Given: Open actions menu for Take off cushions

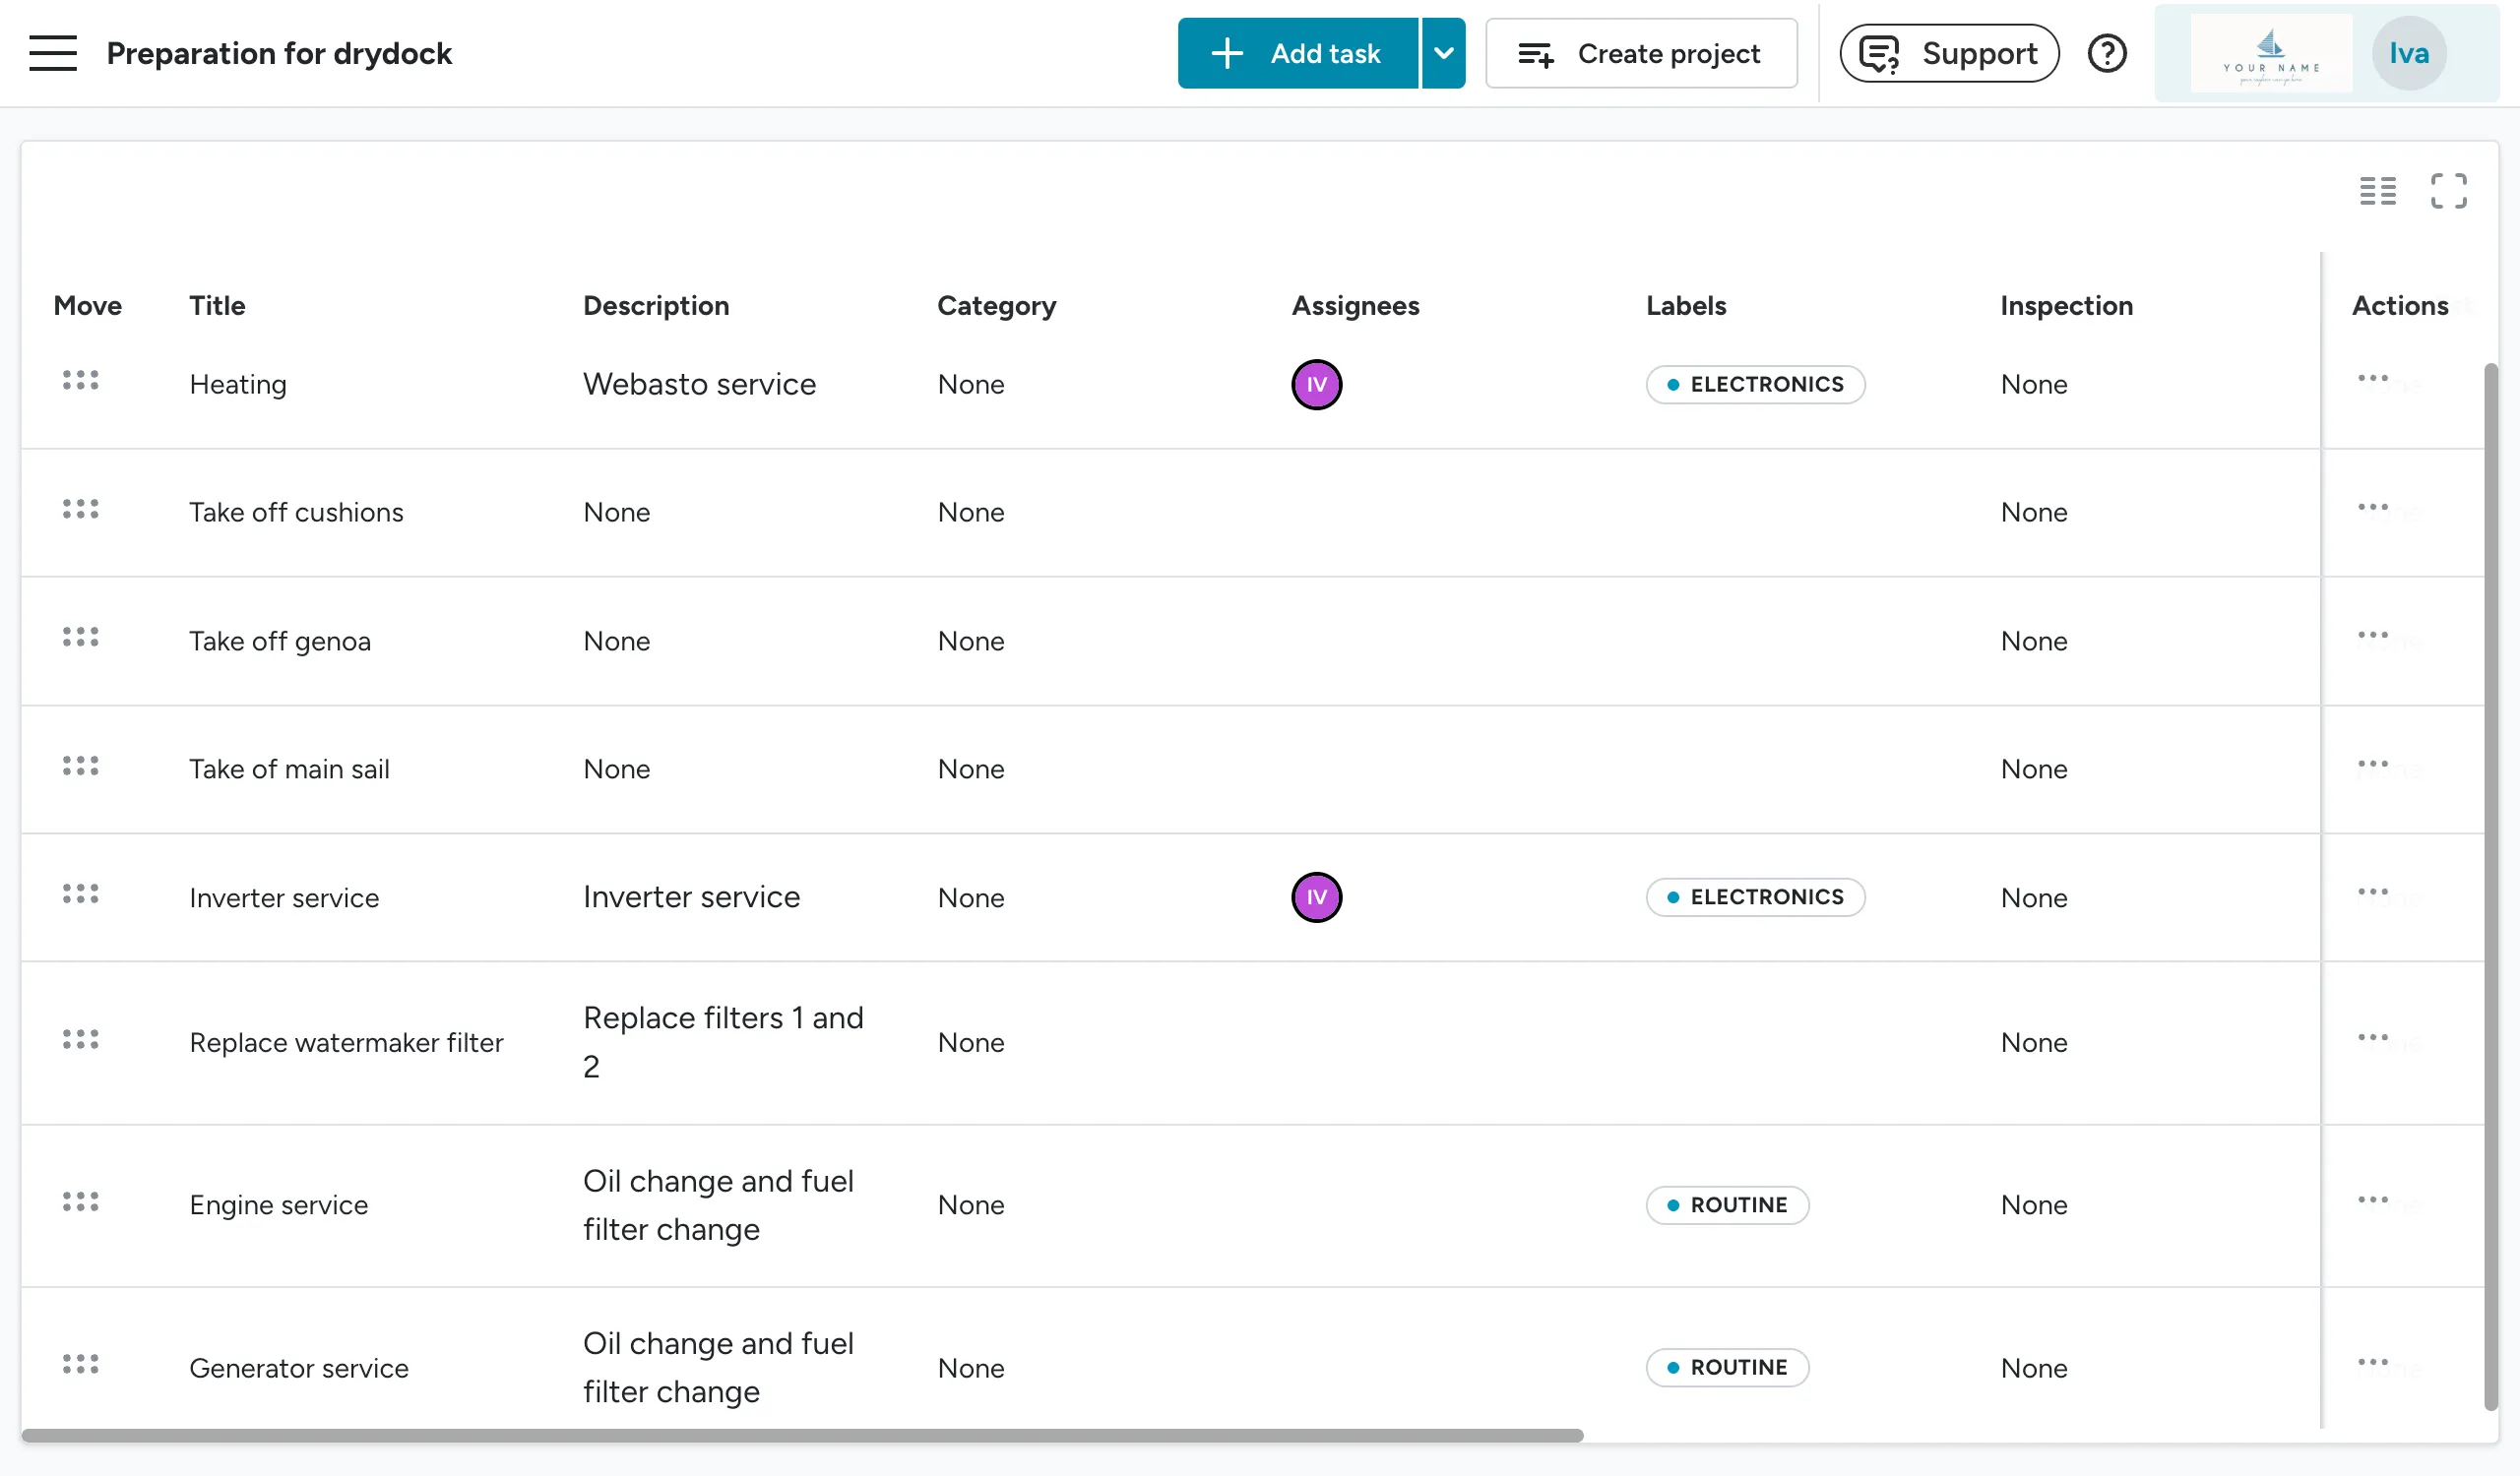Looking at the screenshot, I should pyautogui.click(x=2372, y=508).
